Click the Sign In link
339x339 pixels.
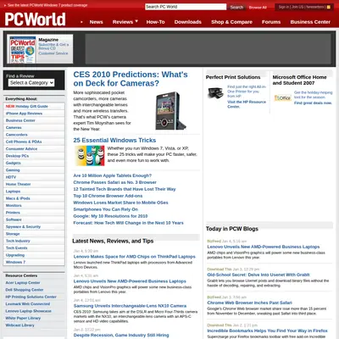284,7
